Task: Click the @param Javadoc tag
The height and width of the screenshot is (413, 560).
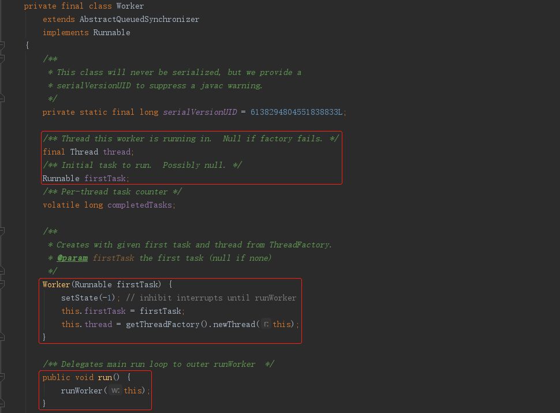Action: coord(73,258)
